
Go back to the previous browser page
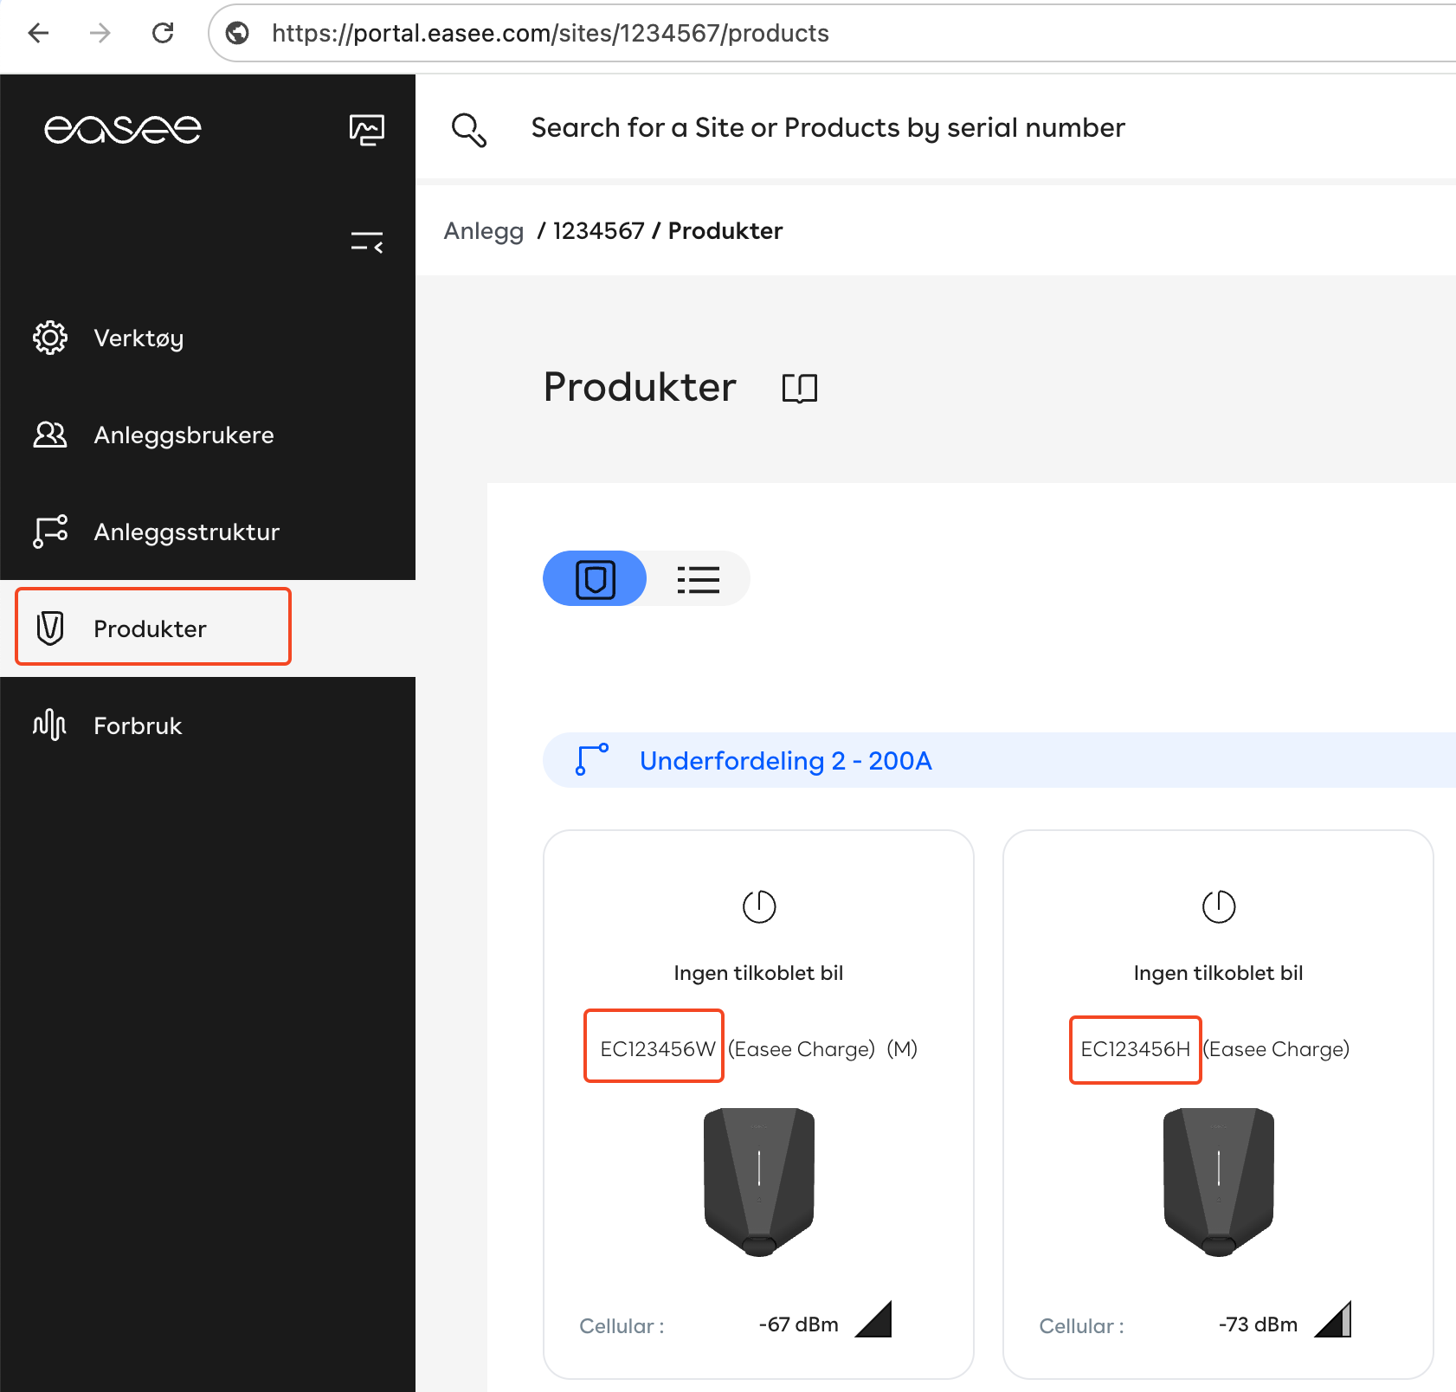(x=39, y=33)
